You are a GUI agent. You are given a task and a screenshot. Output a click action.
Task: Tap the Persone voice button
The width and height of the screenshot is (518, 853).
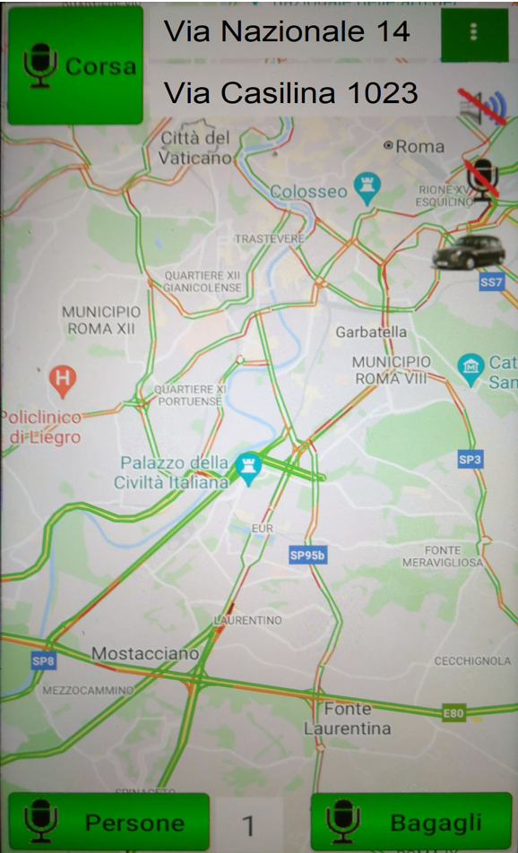[x=108, y=823]
